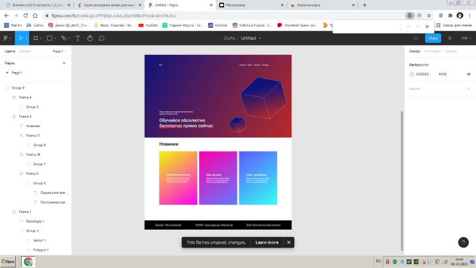Open browser extensions puzzle icon
Screen dimensions: 476x268
450,15
